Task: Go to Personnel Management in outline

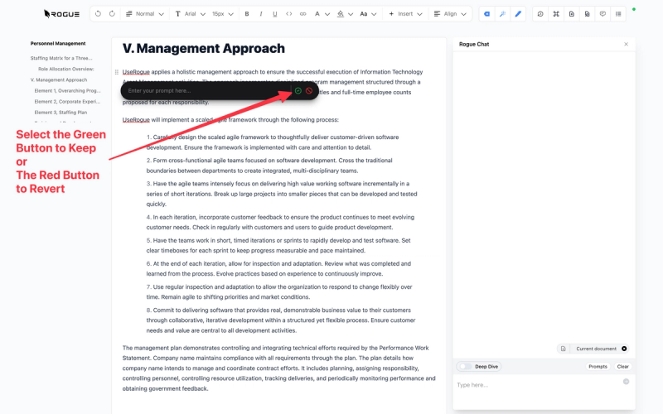Action: (58, 44)
